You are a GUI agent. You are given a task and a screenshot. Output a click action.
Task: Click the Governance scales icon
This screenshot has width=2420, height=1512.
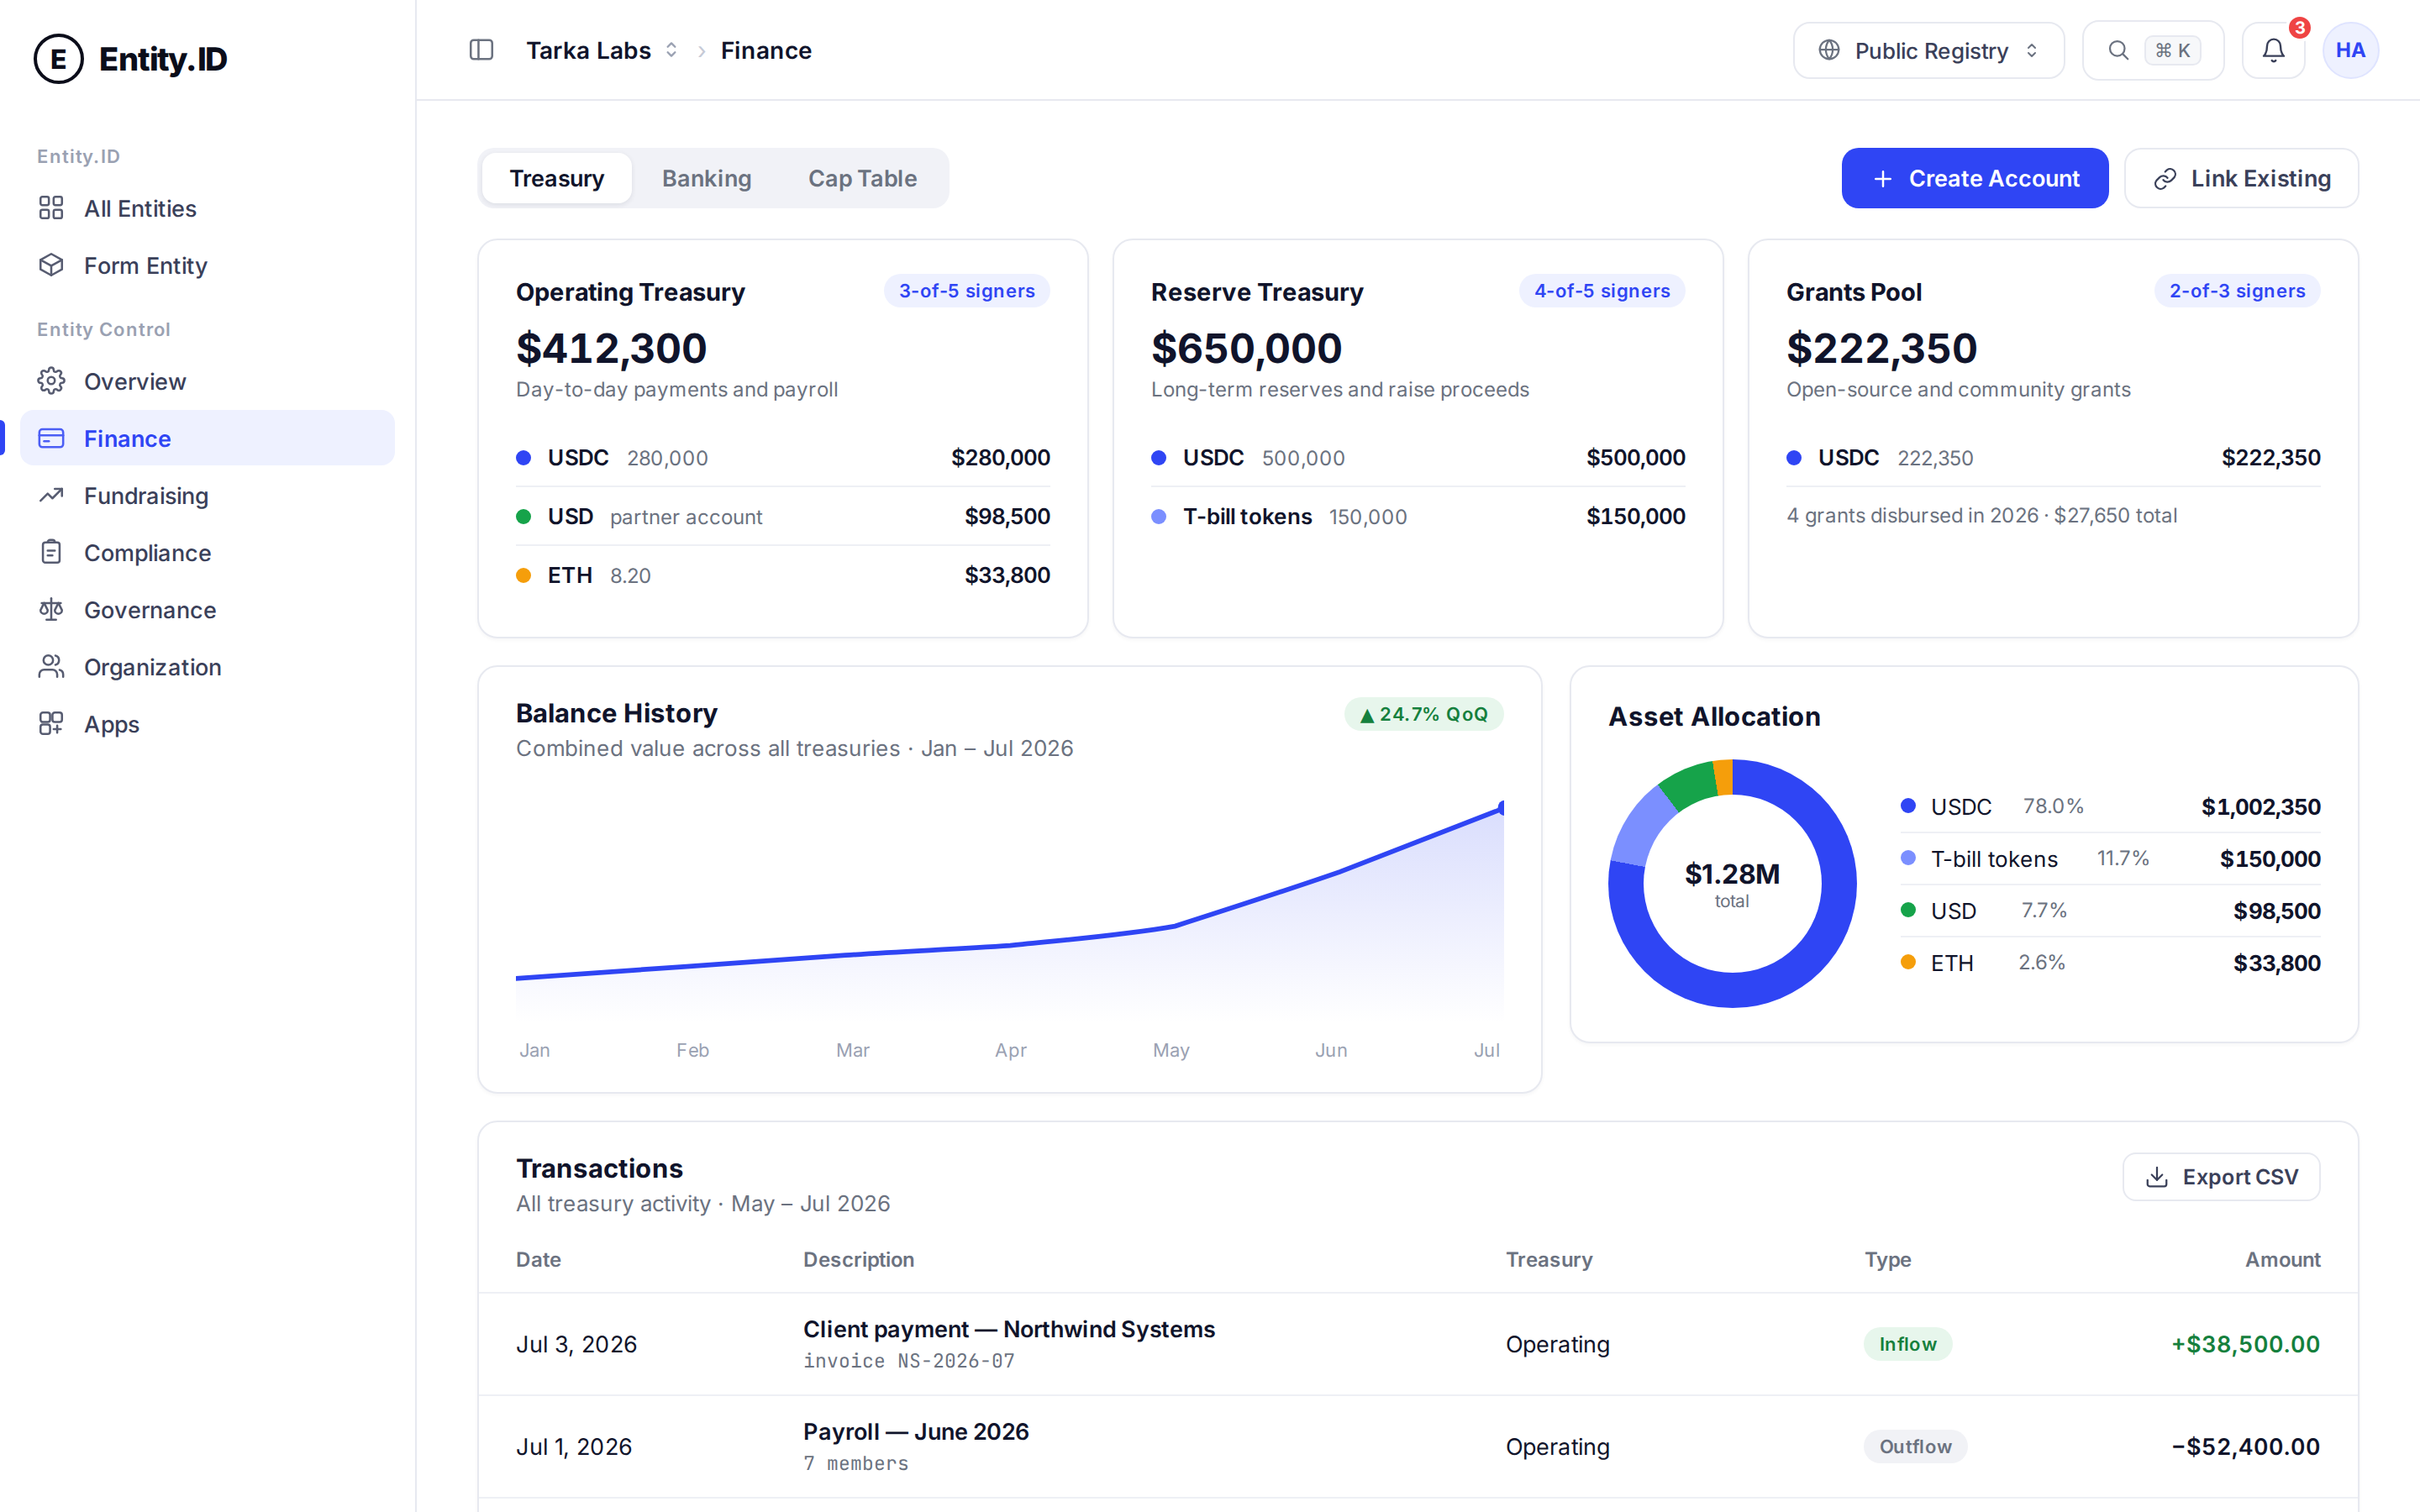click(51, 609)
